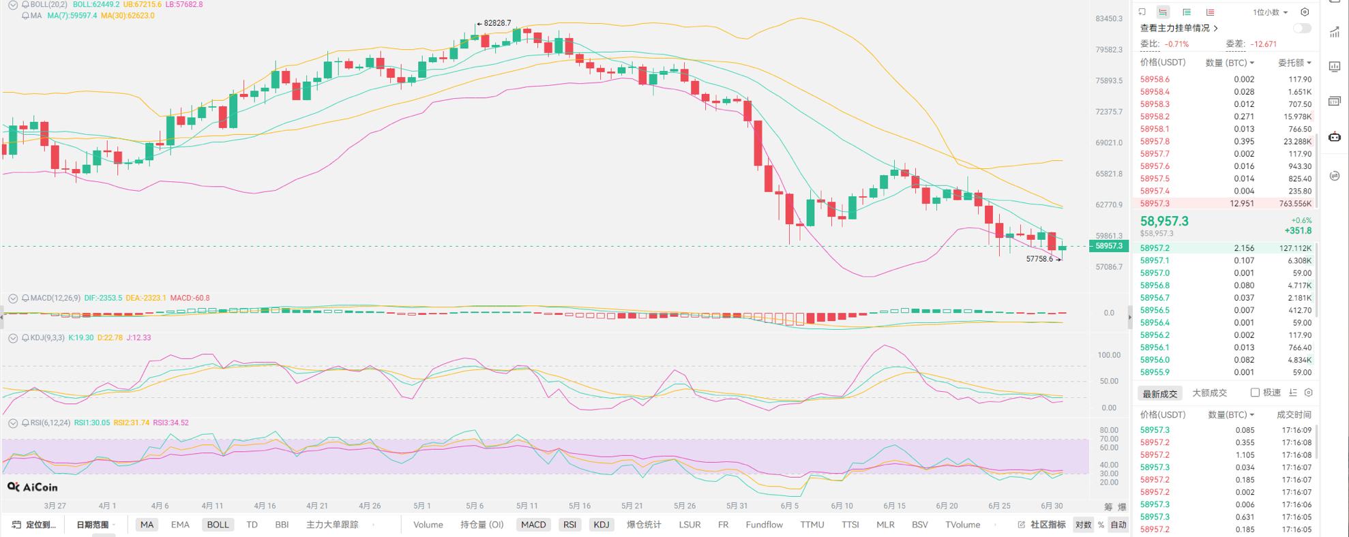Click the order book pop-out icon
Screen dimensions: 1349x537
click(1142, 12)
